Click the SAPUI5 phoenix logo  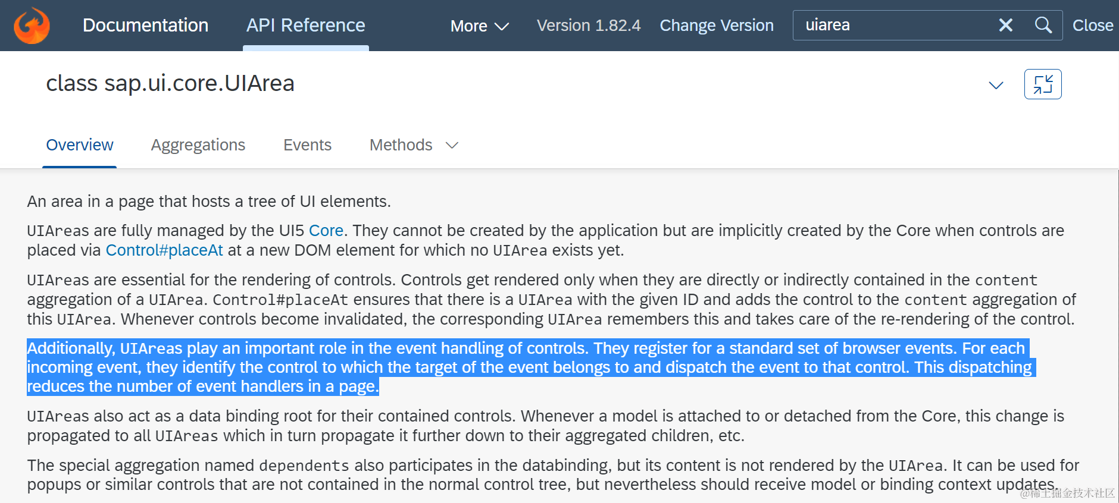click(32, 25)
